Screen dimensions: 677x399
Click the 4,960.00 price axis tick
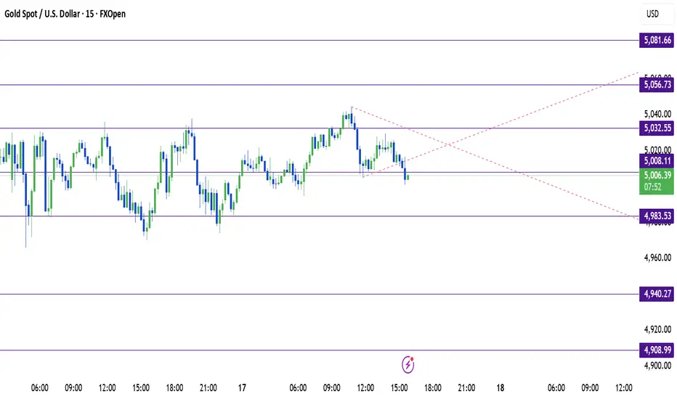655,257
